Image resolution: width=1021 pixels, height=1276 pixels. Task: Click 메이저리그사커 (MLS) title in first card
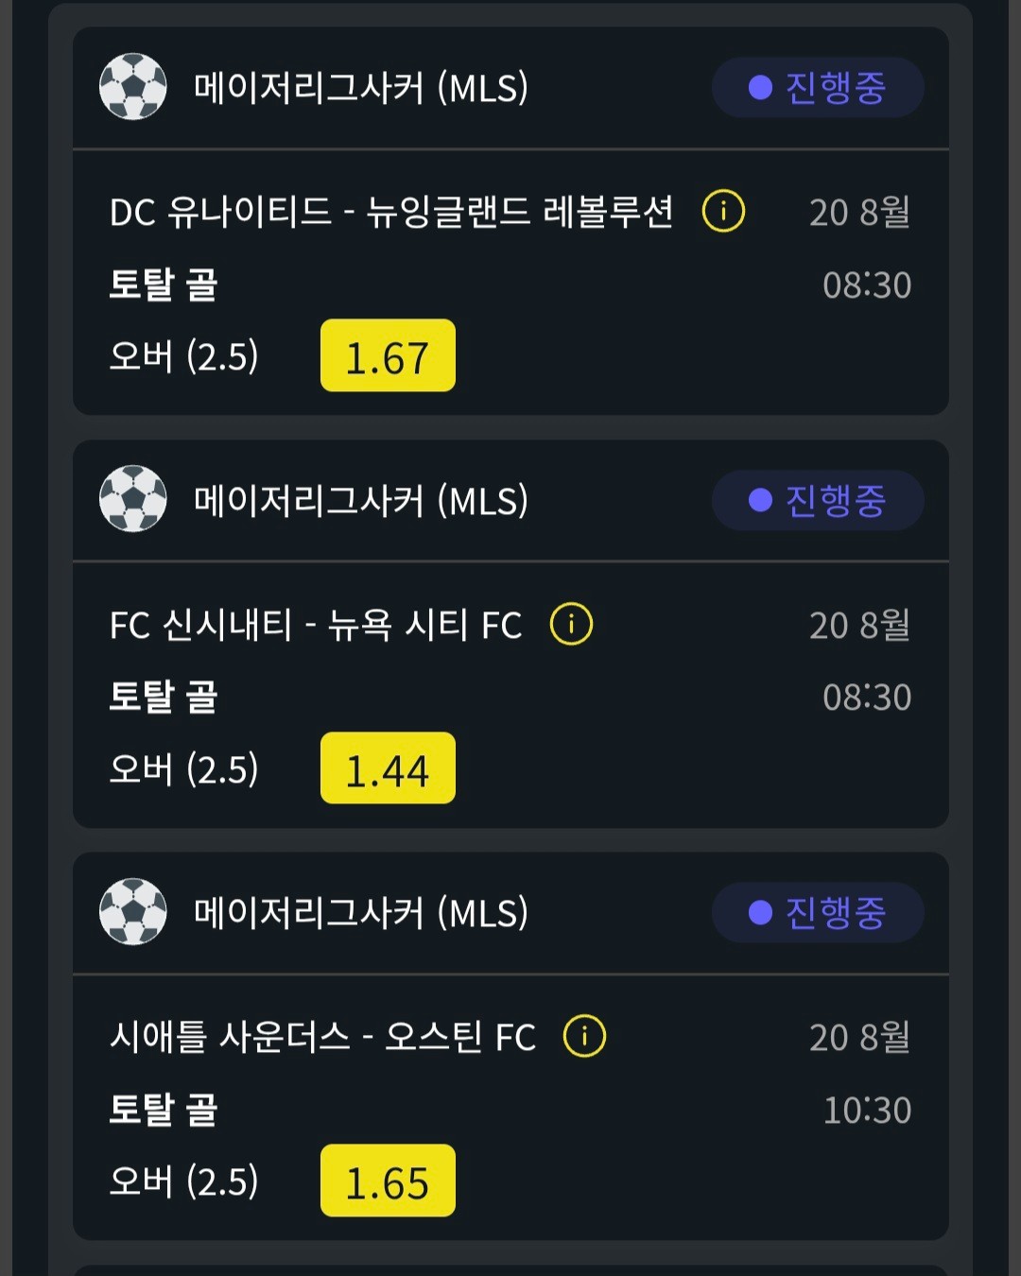point(361,88)
